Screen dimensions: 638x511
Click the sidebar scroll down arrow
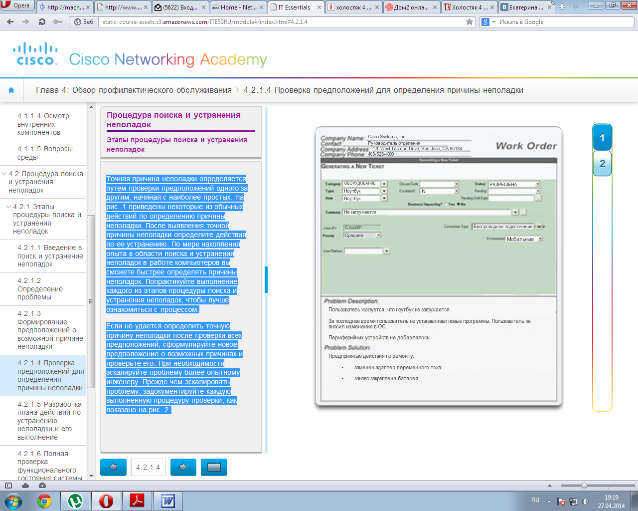point(91,476)
